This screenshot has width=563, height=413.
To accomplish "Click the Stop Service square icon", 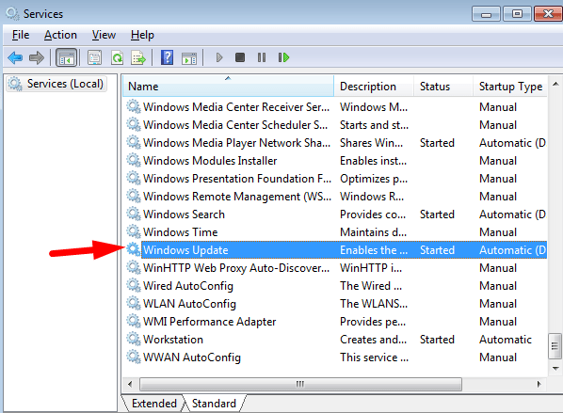I will pos(240,57).
